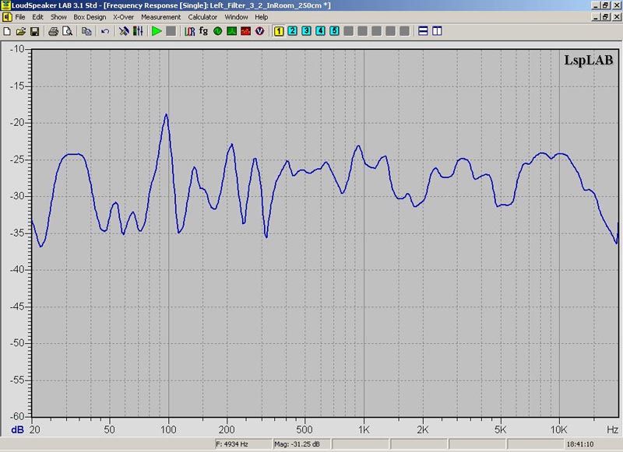Minimize the inner document window

(x=597, y=17)
